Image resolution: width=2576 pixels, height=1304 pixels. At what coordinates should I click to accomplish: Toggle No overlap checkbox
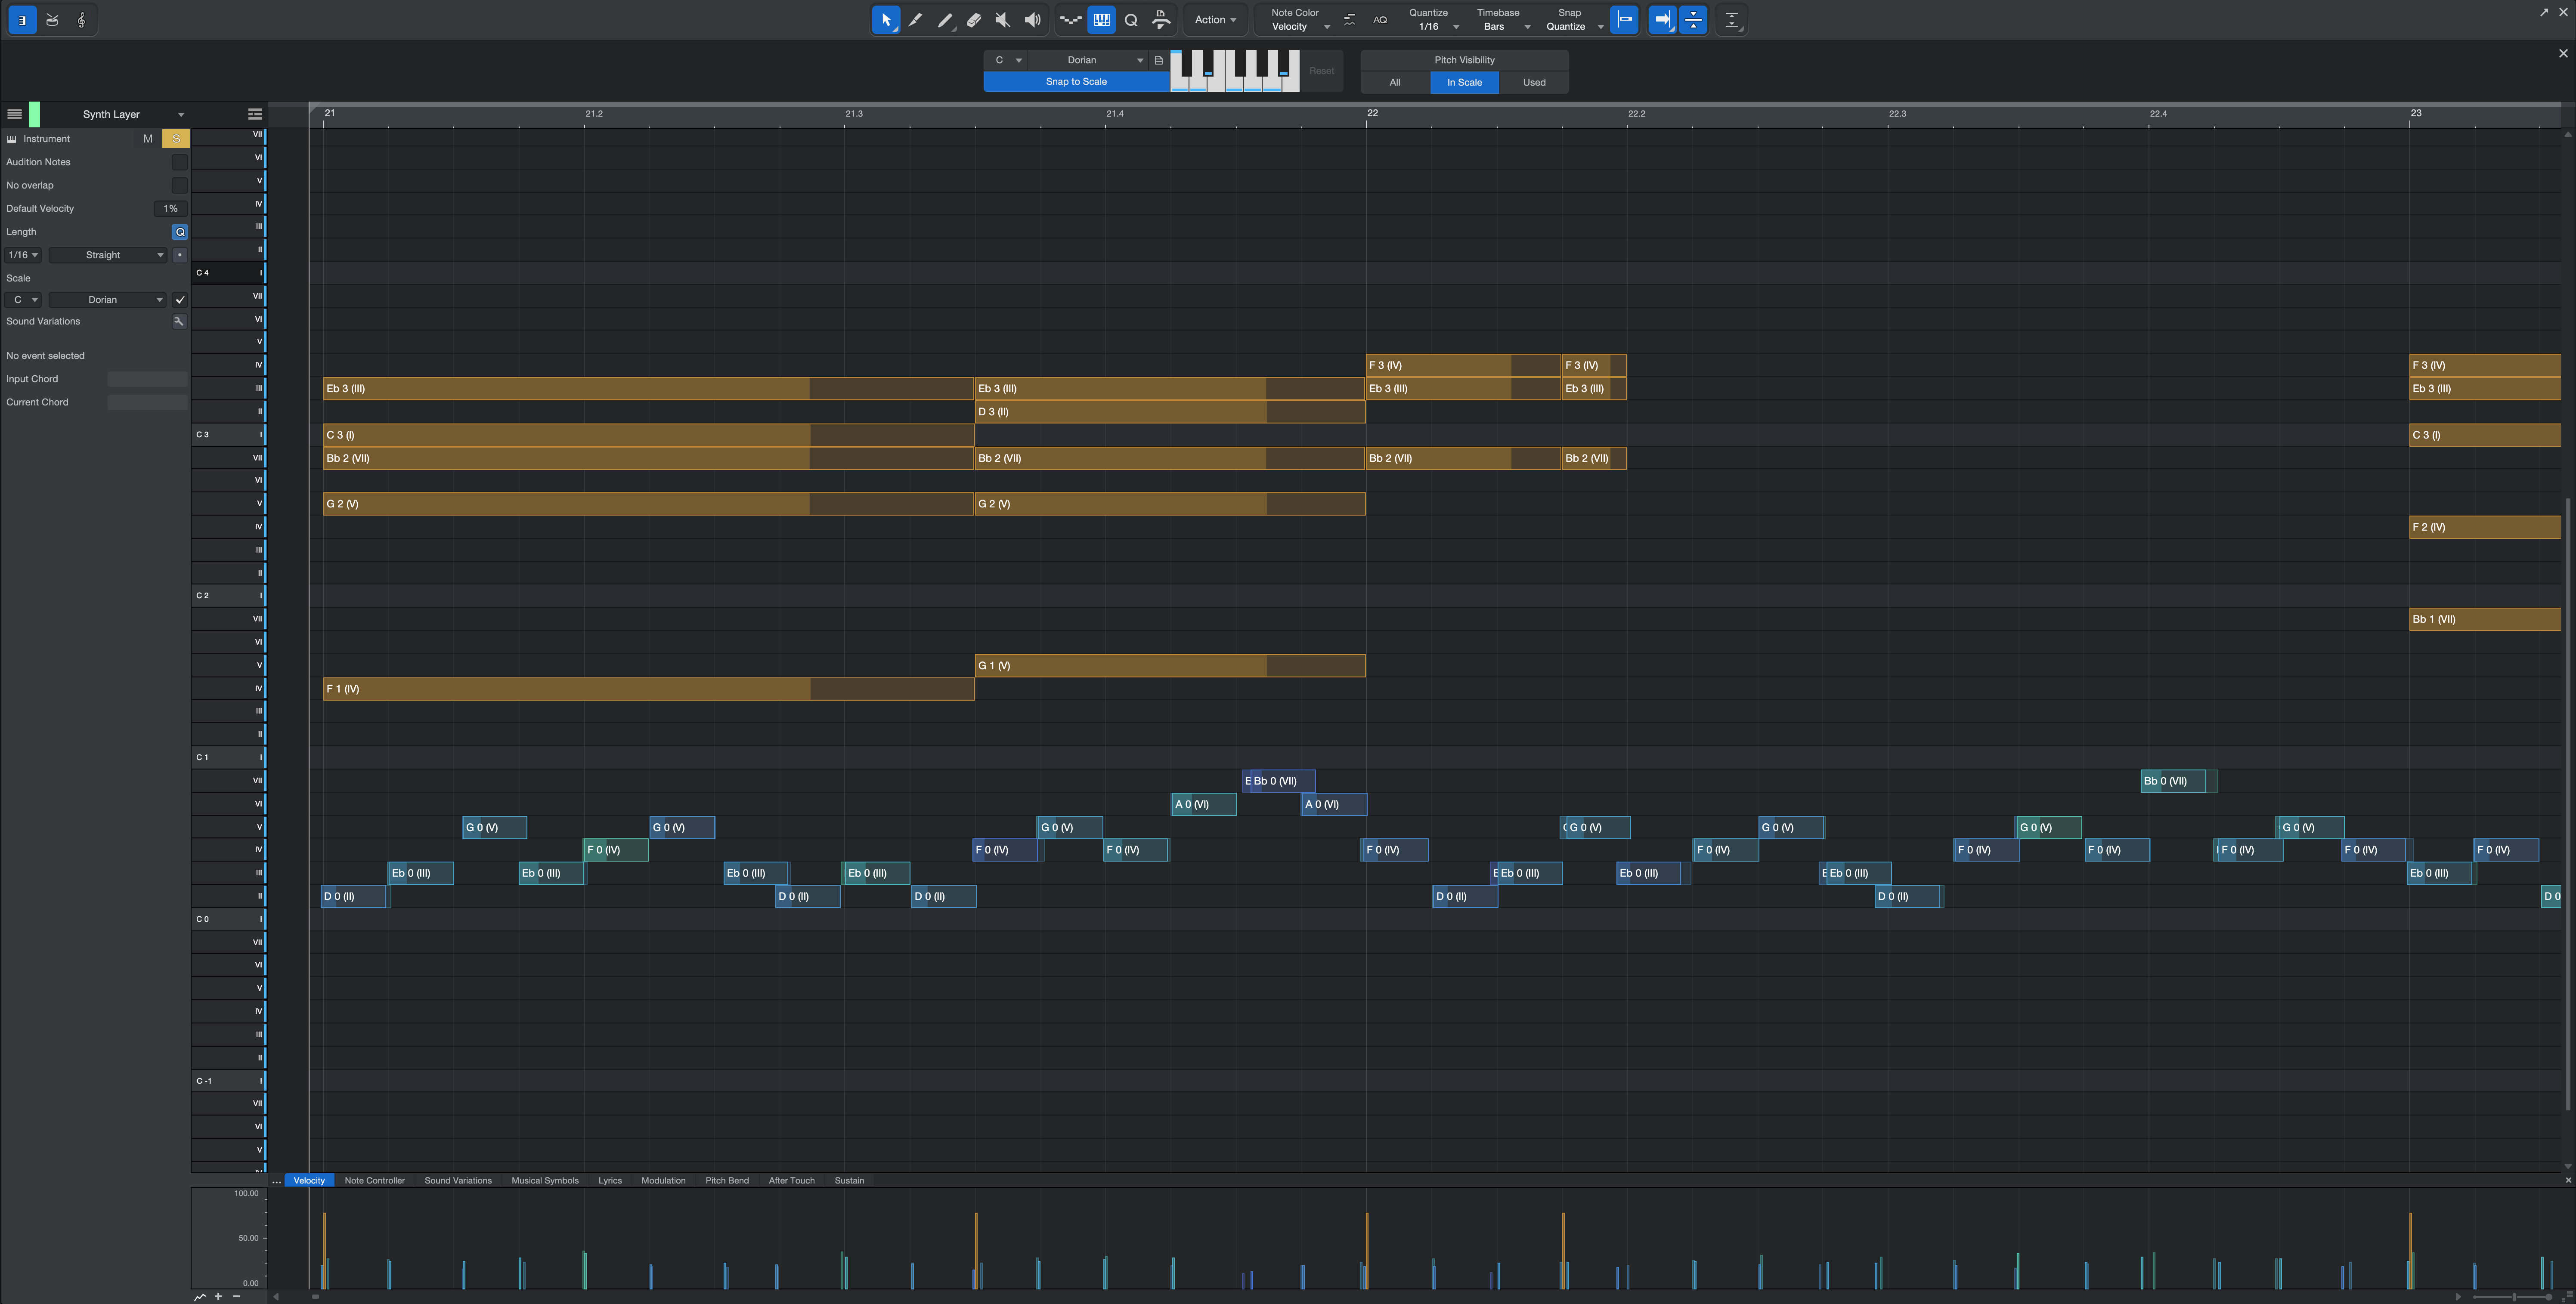pyautogui.click(x=179, y=185)
